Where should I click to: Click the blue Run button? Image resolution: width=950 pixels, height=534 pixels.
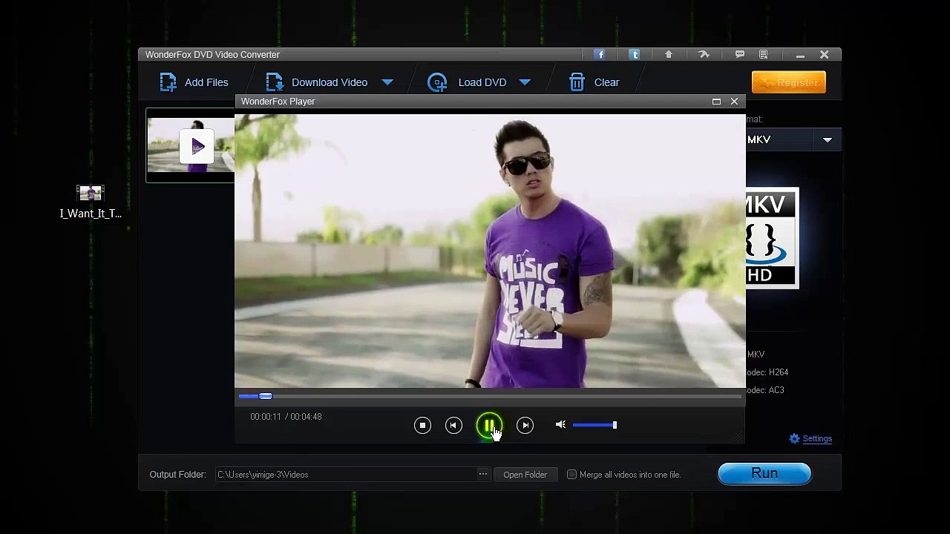(764, 474)
